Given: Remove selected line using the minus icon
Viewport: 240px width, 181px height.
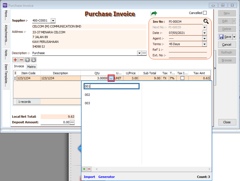Looking at the screenshot, I should click(21, 60).
